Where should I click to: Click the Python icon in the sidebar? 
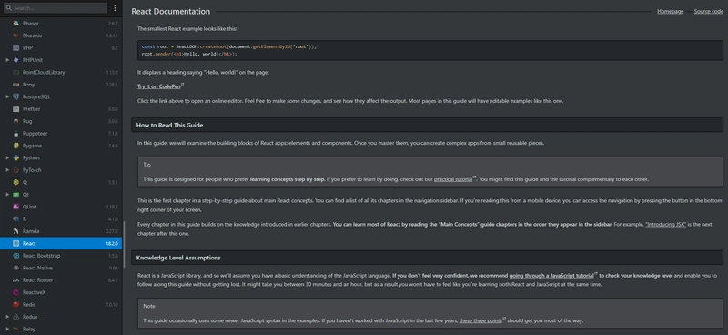tap(15, 158)
